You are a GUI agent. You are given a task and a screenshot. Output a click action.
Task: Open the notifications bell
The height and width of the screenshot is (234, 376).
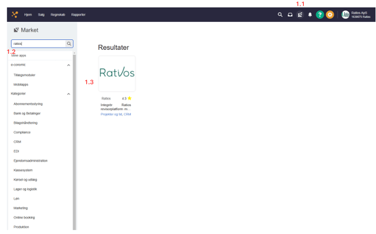point(310,15)
